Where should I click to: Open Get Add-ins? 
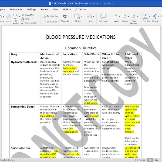tap(50, 16)
